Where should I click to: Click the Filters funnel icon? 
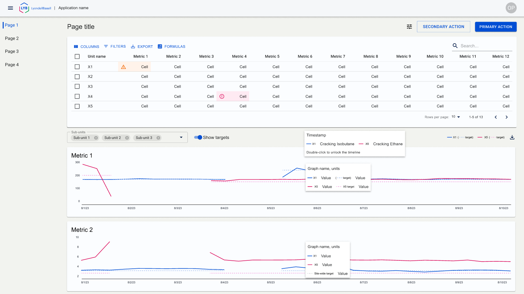click(106, 46)
